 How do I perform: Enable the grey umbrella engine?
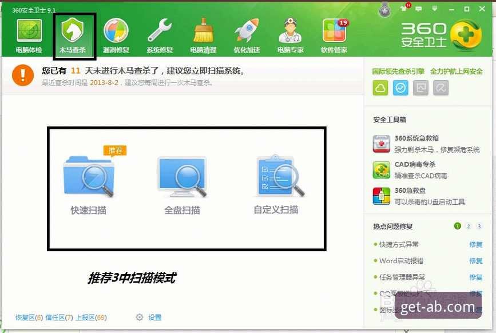click(x=441, y=88)
